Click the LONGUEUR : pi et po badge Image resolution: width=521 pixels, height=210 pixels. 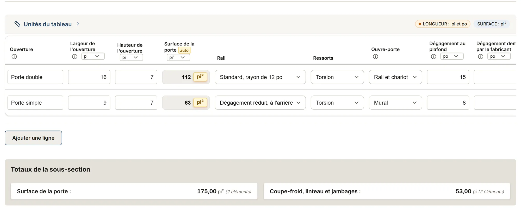coord(443,24)
